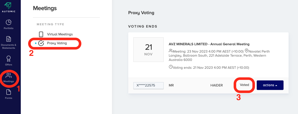The image size is (298, 114).
Task: Click the clock icon beside Voting ends
Action: tap(171, 67)
